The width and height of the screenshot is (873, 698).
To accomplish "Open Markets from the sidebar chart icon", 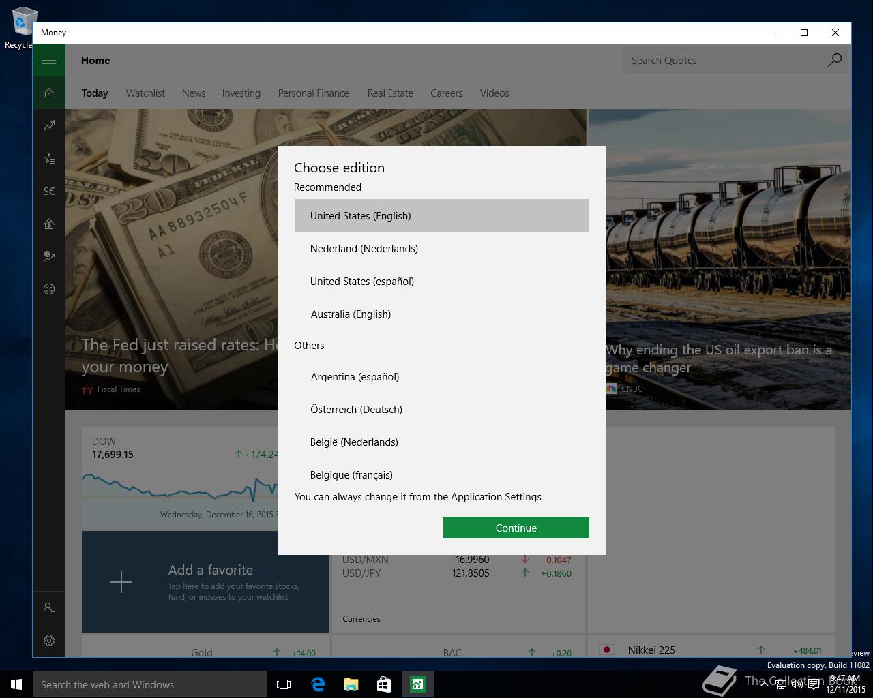I will (49, 125).
